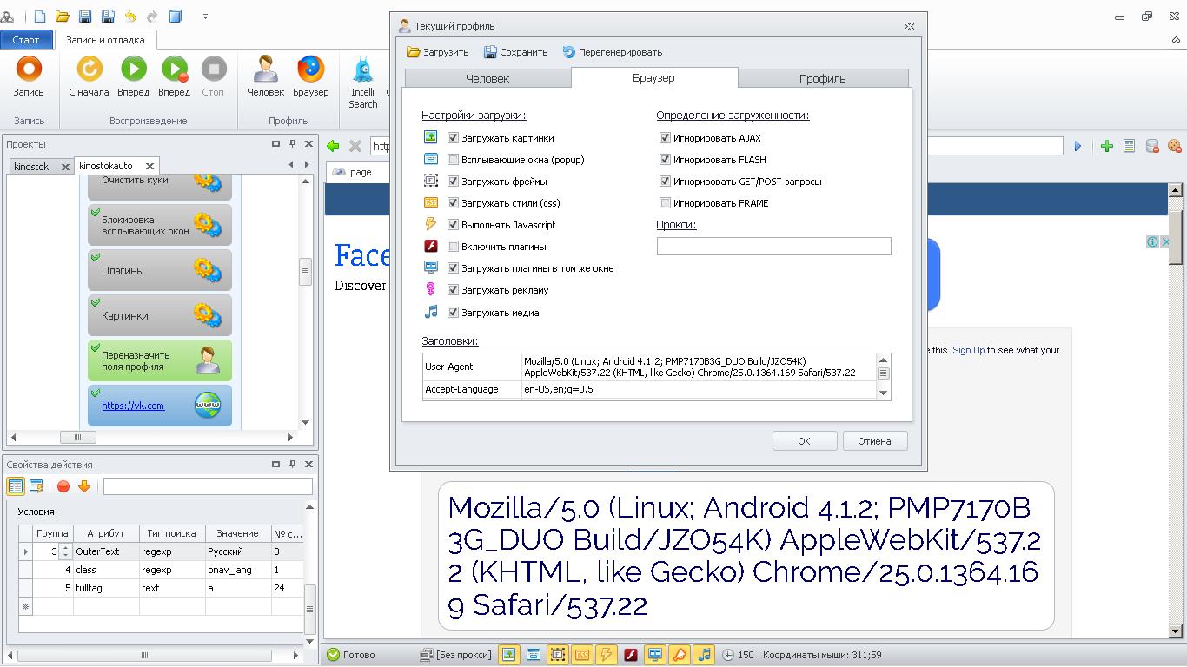The image size is (1187, 667).
Task: Select Переназначить поля профиля block
Action: 160,360
